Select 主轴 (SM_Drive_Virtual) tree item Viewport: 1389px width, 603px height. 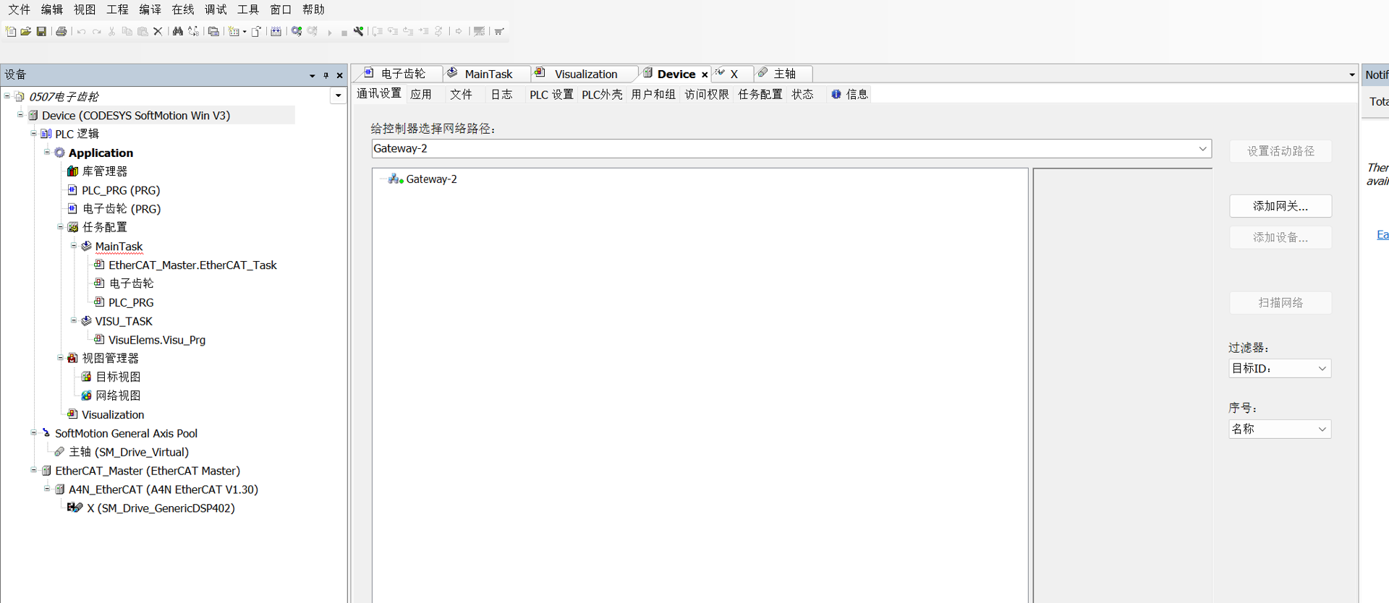(x=129, y=452)
